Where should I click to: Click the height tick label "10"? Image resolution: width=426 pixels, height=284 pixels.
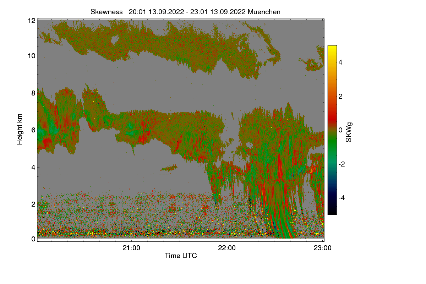[31, 56]
